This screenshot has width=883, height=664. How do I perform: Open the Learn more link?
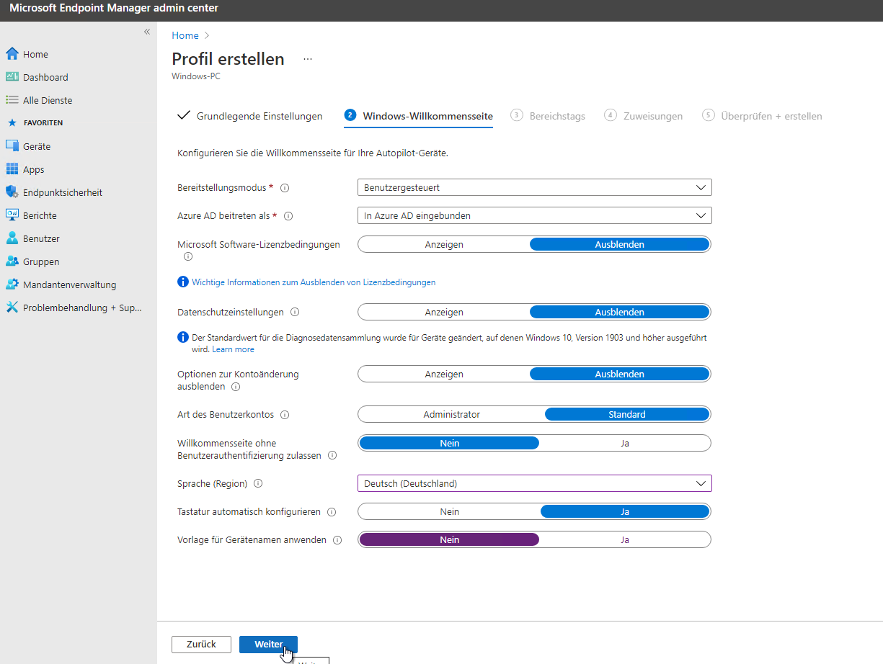point(233,349)
